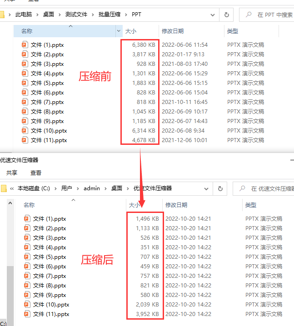Open the 共享 tab in 优速文件压缩器 window

(x=12, y=173)
